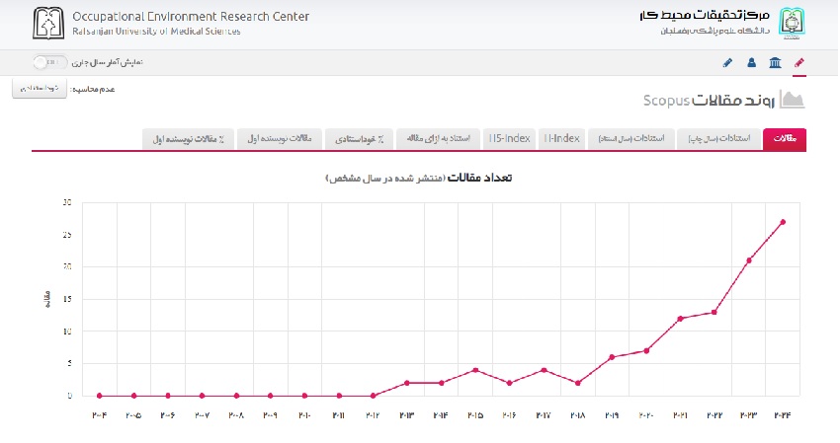Image resolution: width=840 pixels, height=443 pixels.
Task: Select the blue pencil icon
Action: [x=727, y=62]
